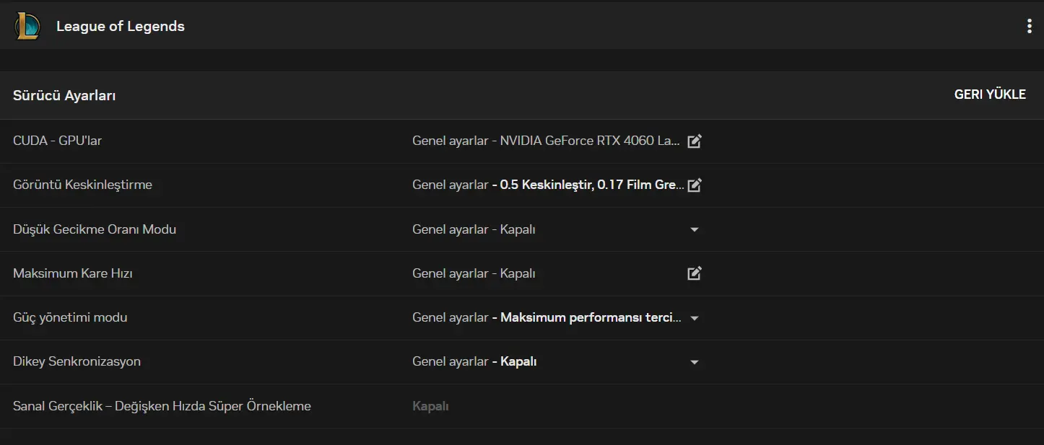Screen dimensions: 1044x445
Task: Click the Güç yönetimi modu label
Action: pyautogui.click(x=70, y=317)
